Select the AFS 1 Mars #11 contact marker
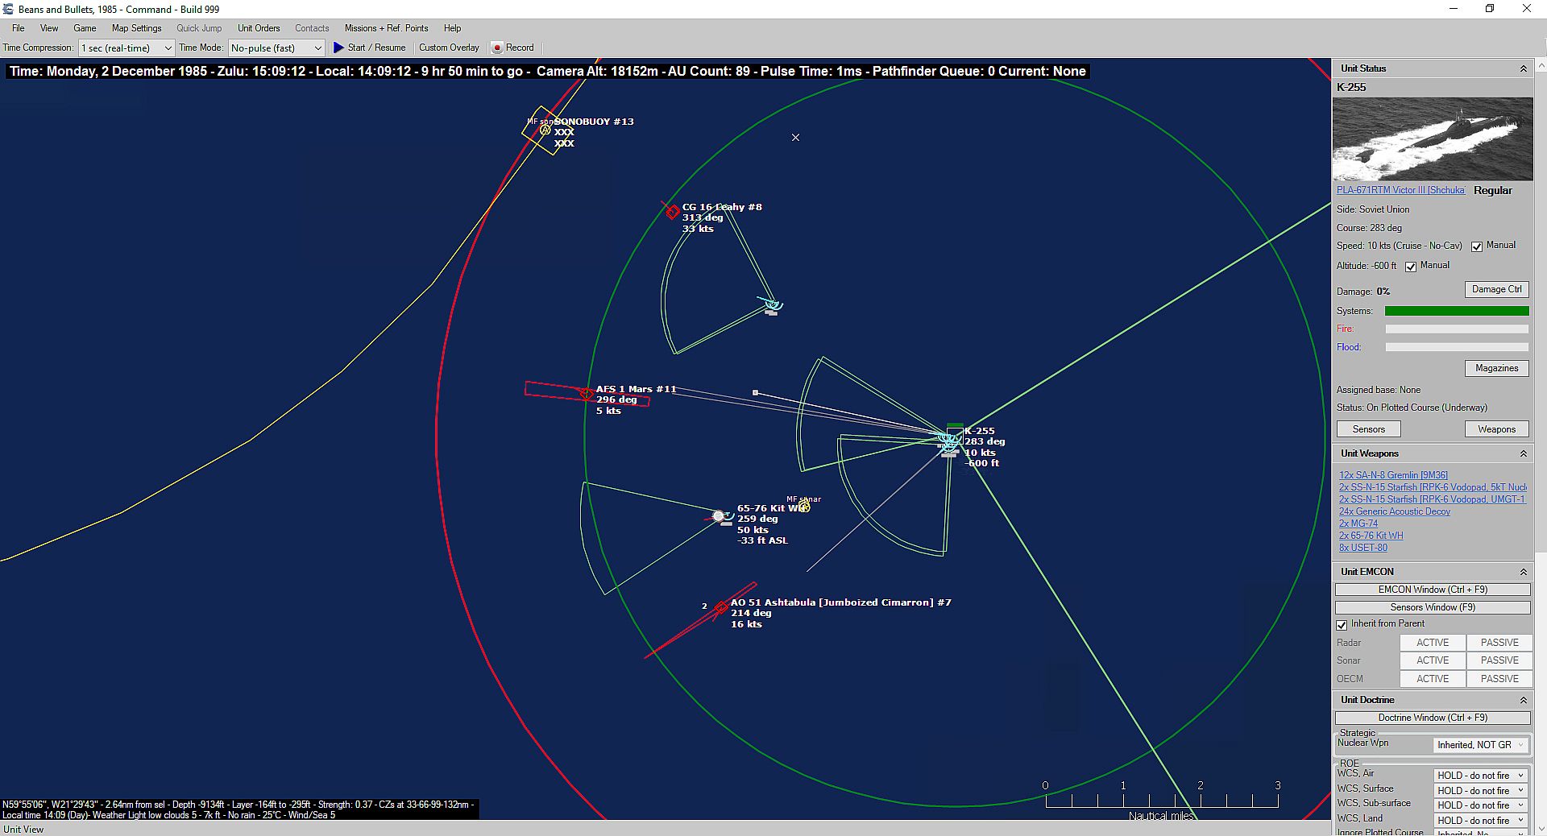This screenshot has height=836, width=1547. coord(587,394)
